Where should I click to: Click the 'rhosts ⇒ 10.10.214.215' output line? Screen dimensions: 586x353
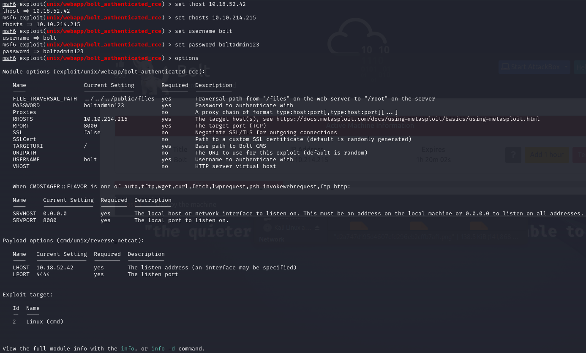pos(41,24)
